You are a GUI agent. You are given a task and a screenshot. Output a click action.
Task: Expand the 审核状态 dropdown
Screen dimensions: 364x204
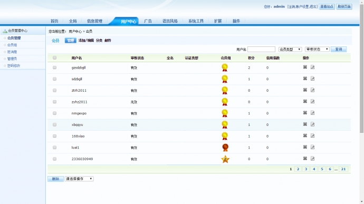pos(317,49)
